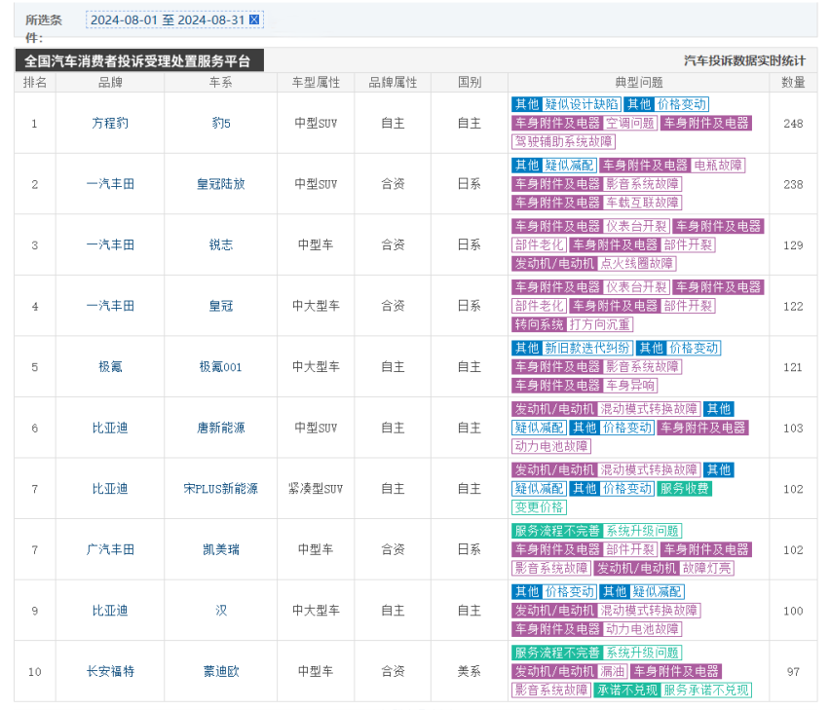The height and width of the screenshot is (710, 830).
Task: Click the 美系 country cell
Action: click(470, 671)
